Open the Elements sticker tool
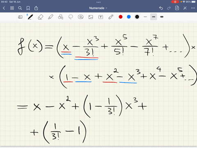 tap(80, 17)
